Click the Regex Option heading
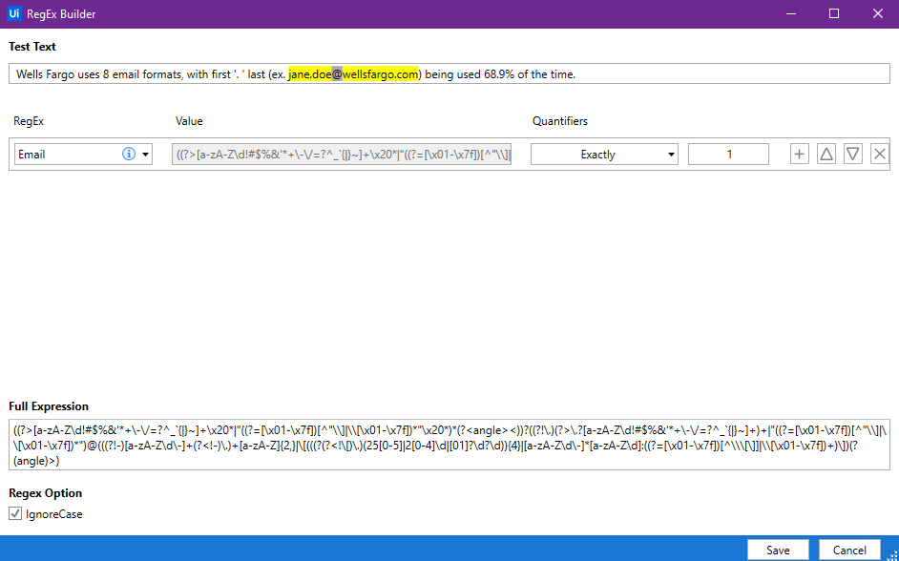899x561 pixels. tap(45, 493)
